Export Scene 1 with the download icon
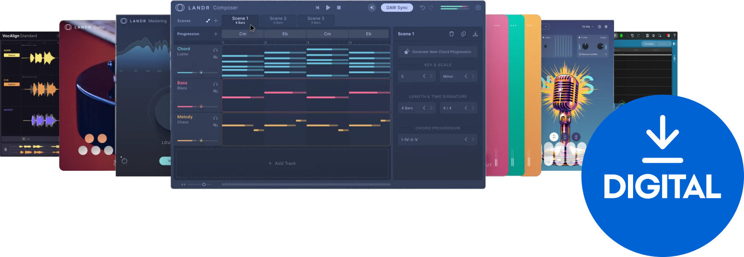Image resolution: width=744 pixels, height=257 pixels. (475, 34)
